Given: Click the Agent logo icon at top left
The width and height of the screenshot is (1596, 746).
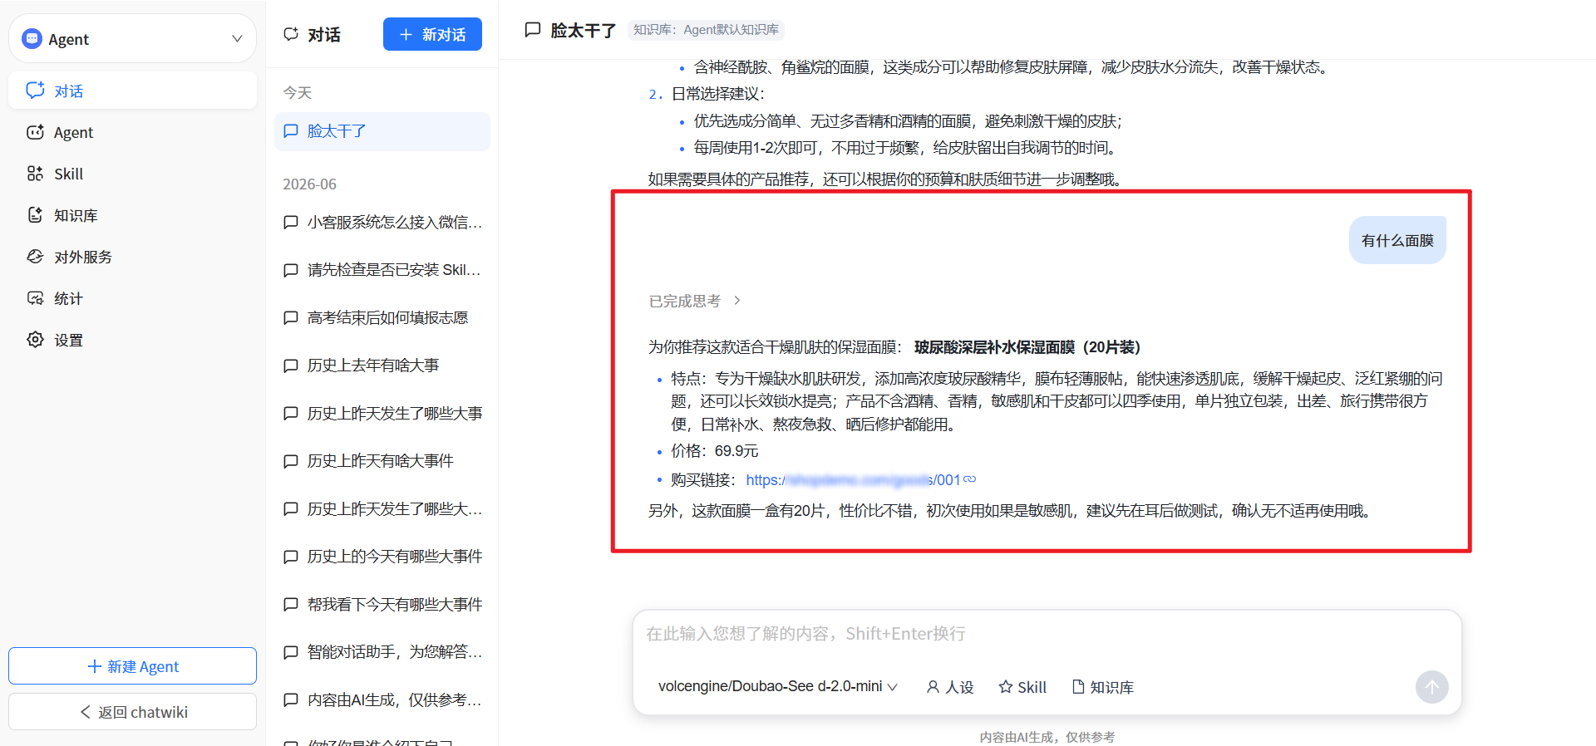Looking at the screenshot, I should [32, 38].
